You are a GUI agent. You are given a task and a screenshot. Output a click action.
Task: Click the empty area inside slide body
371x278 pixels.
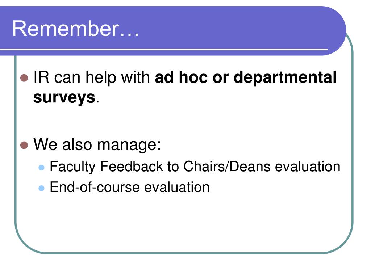184,224
